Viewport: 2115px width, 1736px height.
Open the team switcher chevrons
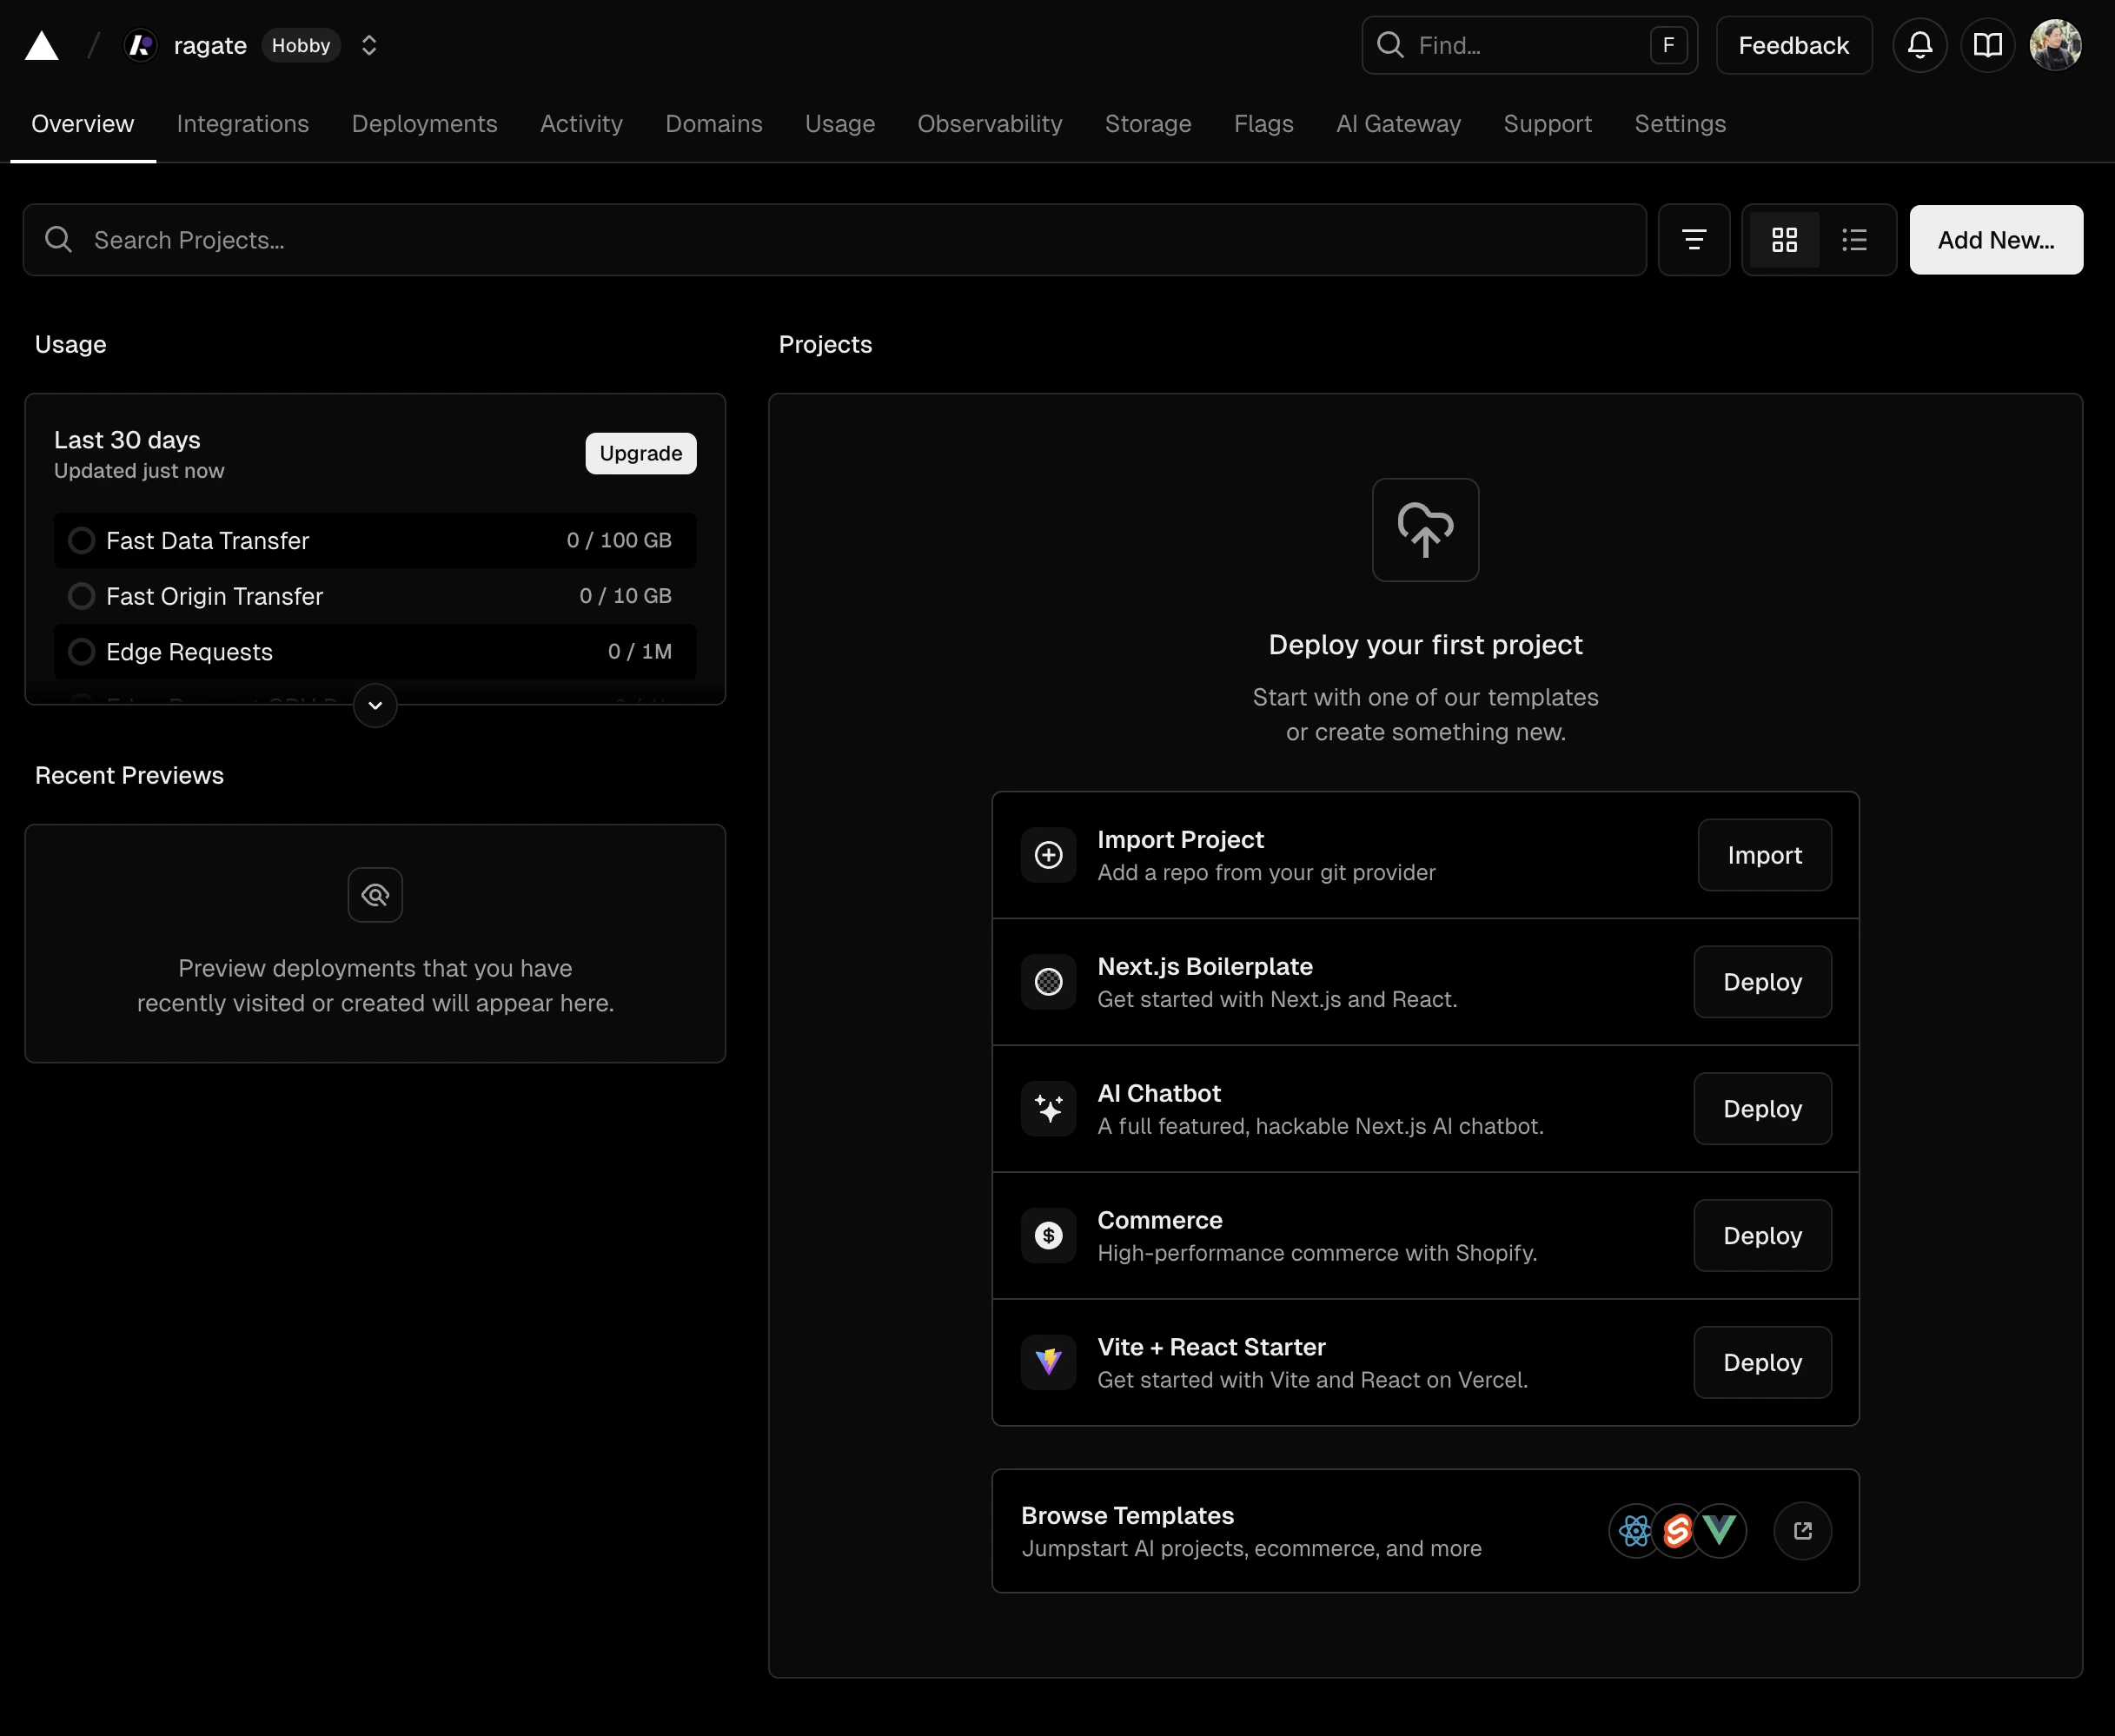pyautogui.click(x=369, y=45)
